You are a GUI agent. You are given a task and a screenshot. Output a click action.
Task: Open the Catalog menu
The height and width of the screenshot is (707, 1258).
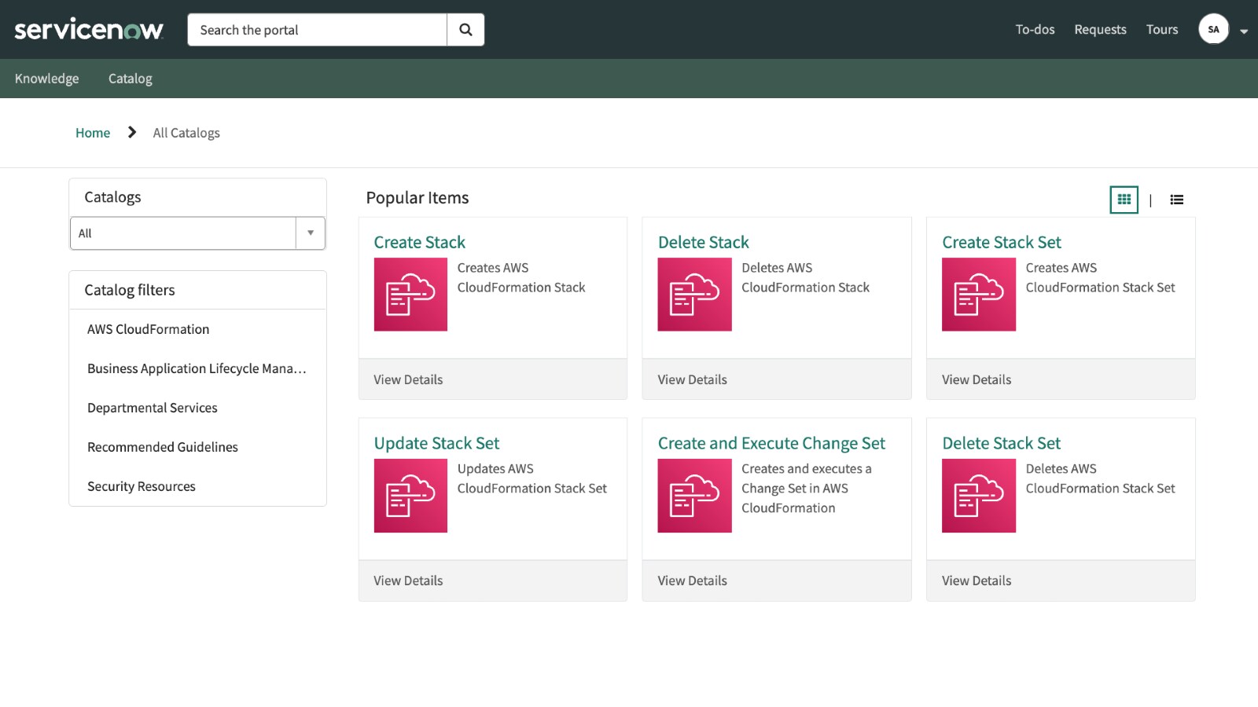tap(131, 79)
